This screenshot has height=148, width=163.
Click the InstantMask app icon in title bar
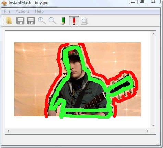coord(4,2)
